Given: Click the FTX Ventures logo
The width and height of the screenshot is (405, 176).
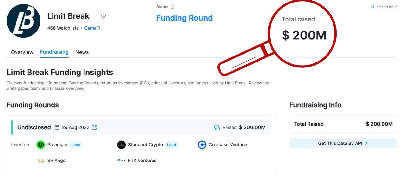Looking at the screenshot, I should coord(121,161).
